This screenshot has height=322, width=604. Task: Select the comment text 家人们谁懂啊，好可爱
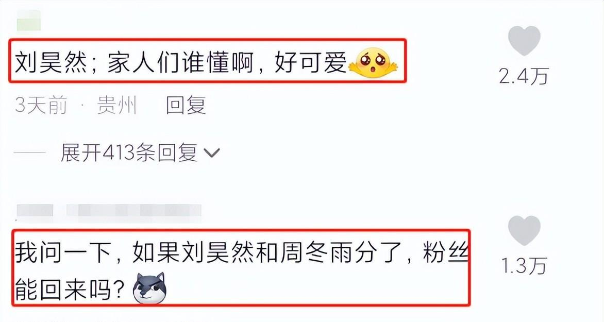227,63
